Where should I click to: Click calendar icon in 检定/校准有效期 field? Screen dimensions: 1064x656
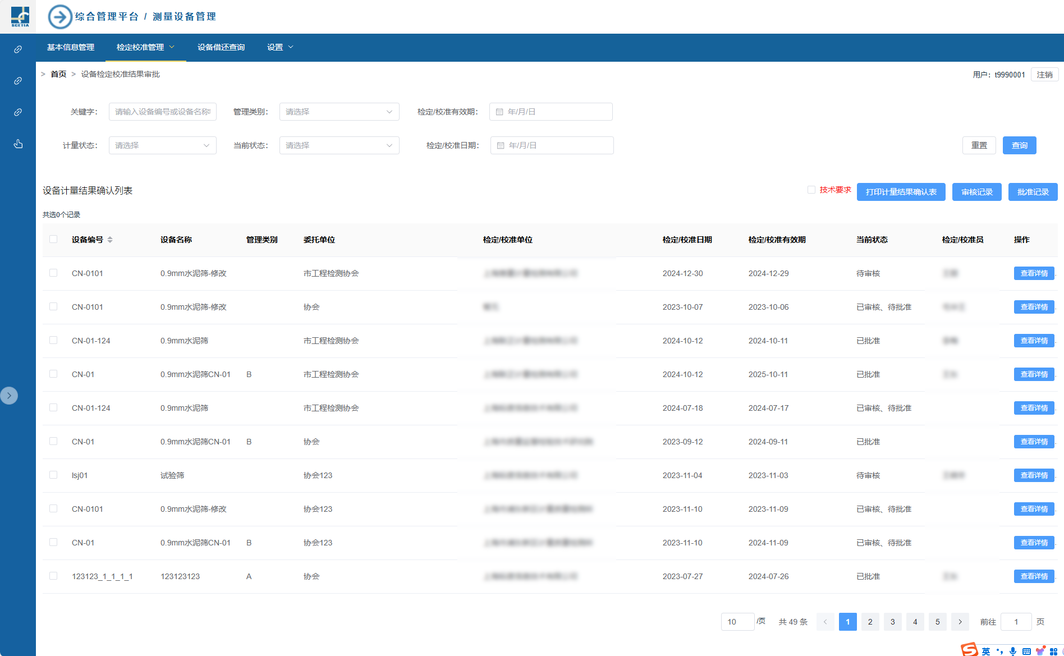pos(499,112)
